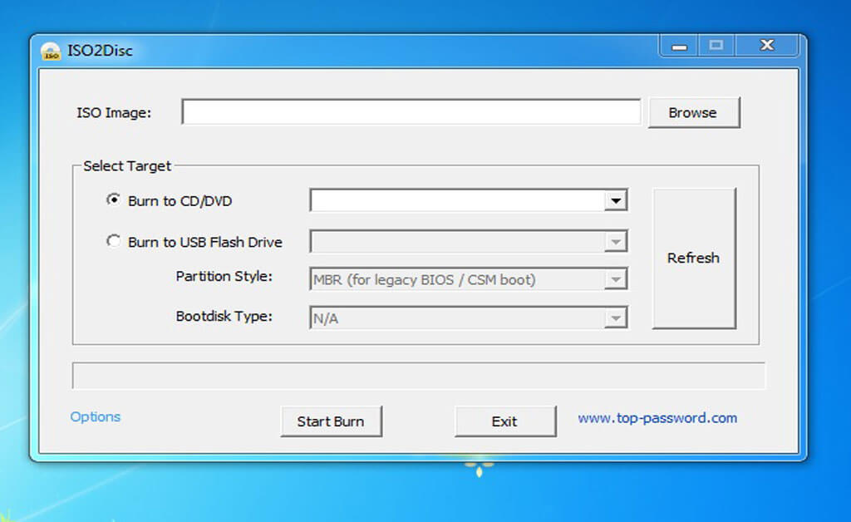Image resolution: width=851 pixels, height=522 pixels.
Task: Click the Select Target group label
Action: pos(127,166)
